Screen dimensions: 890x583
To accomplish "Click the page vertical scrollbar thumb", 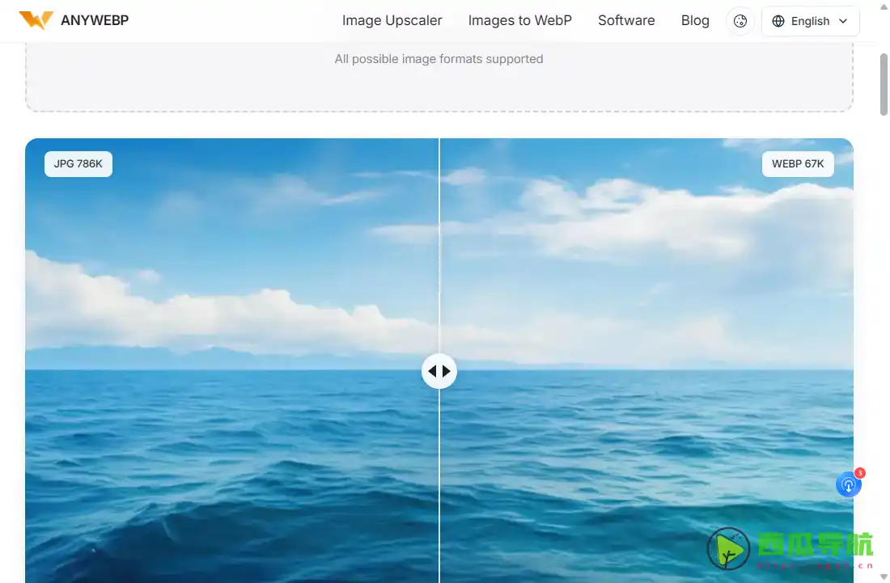I will [x=884, y=85].
